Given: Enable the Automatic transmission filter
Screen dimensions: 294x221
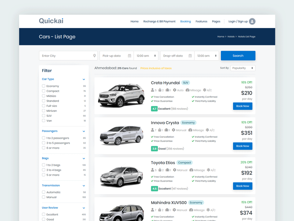Looking at the screenshot, I should click(43, 192).
